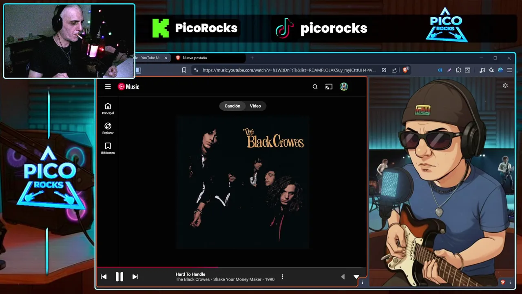
Task: Open Leo AI sparkle icon
Action: [x=491, y=70]
